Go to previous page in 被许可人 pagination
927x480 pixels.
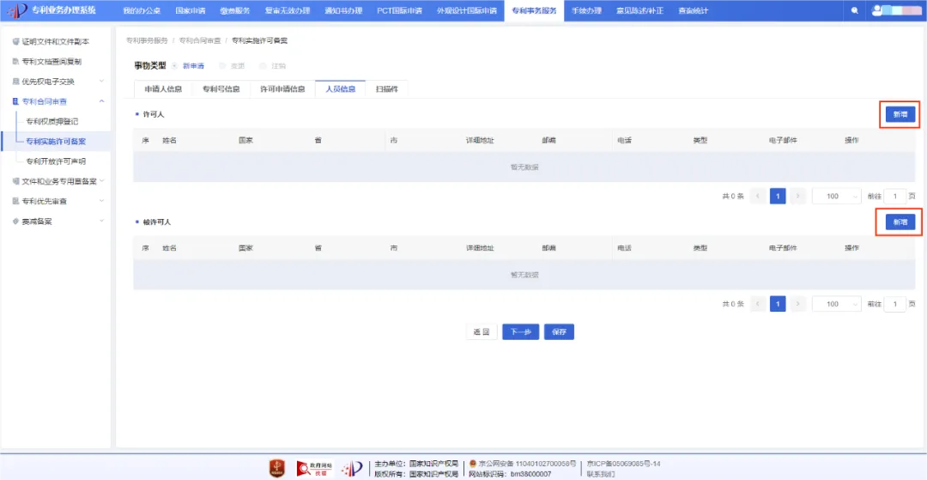758,304
